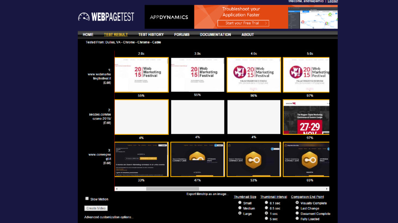Click convegnogt thumbnail at 4.0s
398x223 pixels.
point(253,159)
